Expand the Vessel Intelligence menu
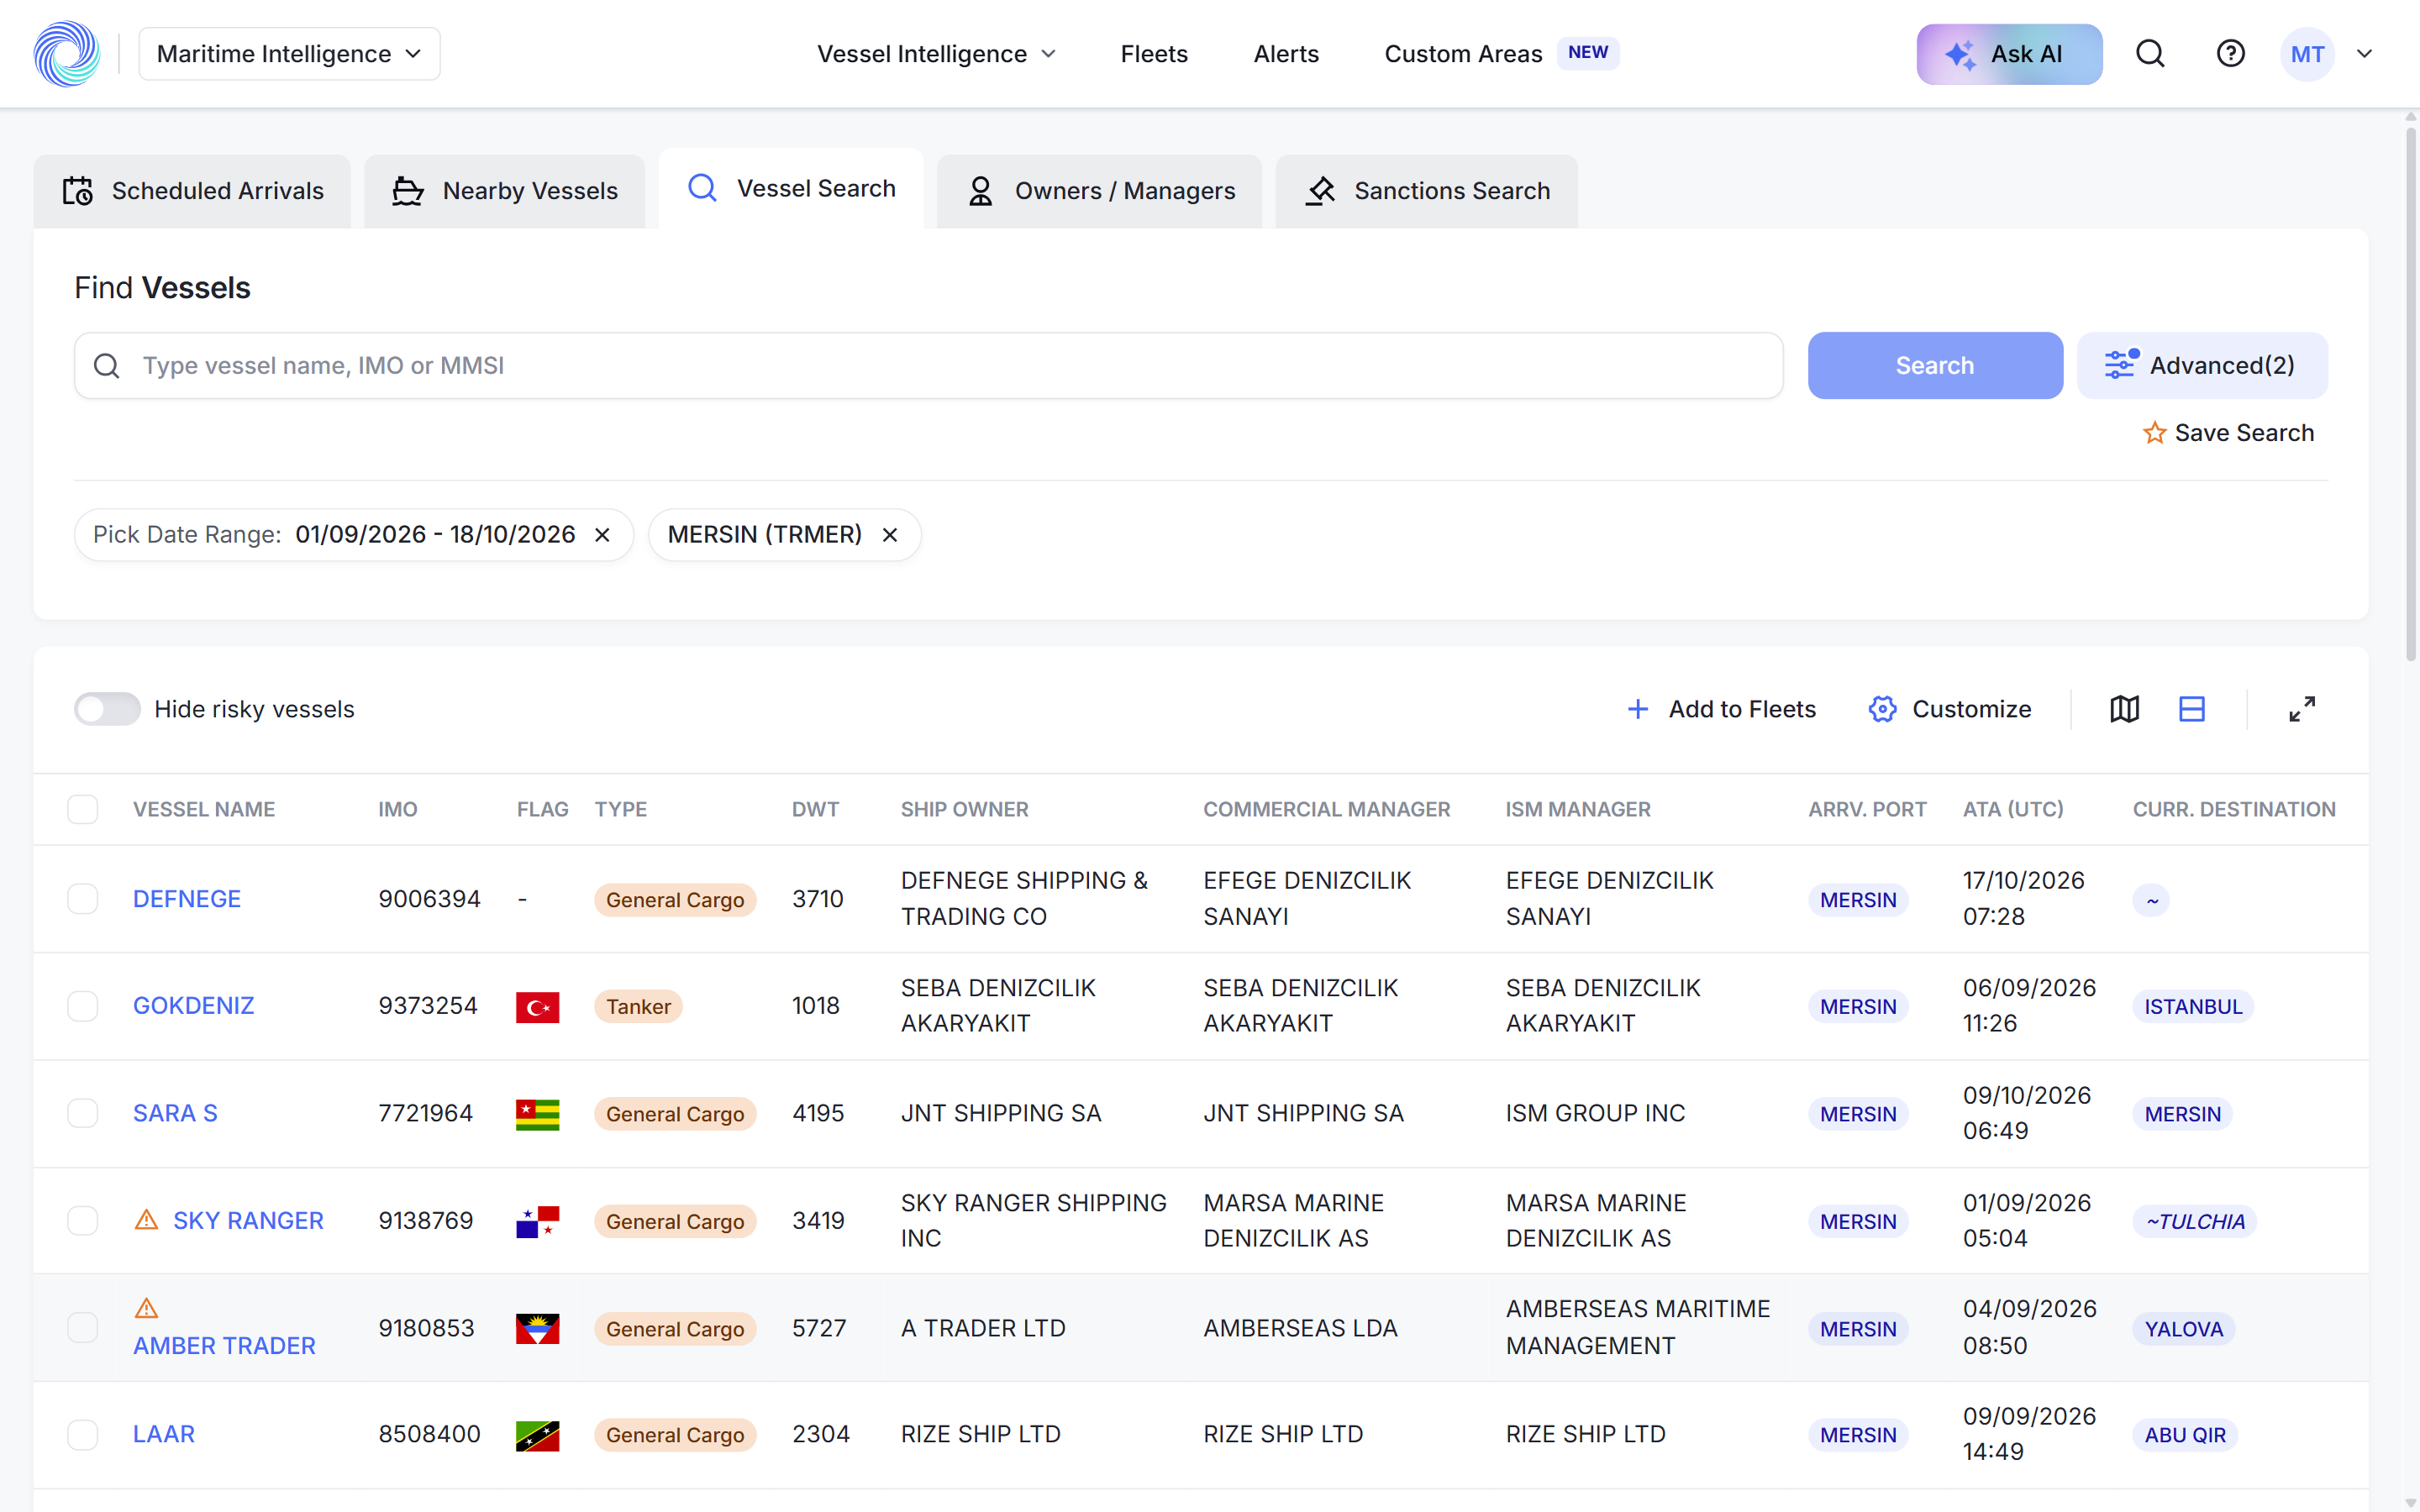The width and height of the screenshot is (2420, 1512). (936, 54)
